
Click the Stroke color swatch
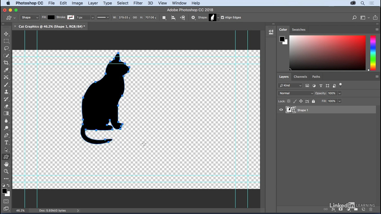(71, 18)
